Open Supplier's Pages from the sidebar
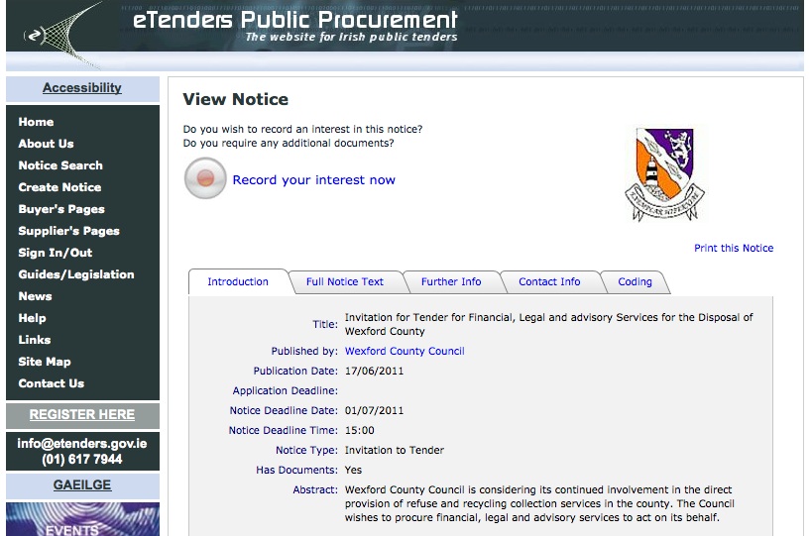The width and height of the screenshot is (812, 536). [x=68, y=231]
